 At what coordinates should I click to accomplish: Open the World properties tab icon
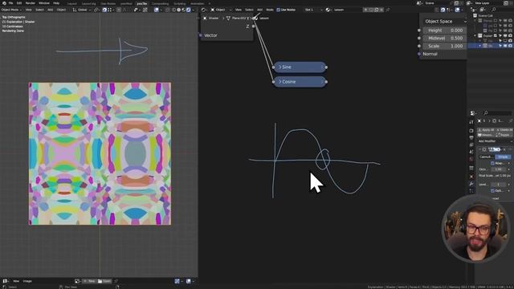tap(471, 159)
